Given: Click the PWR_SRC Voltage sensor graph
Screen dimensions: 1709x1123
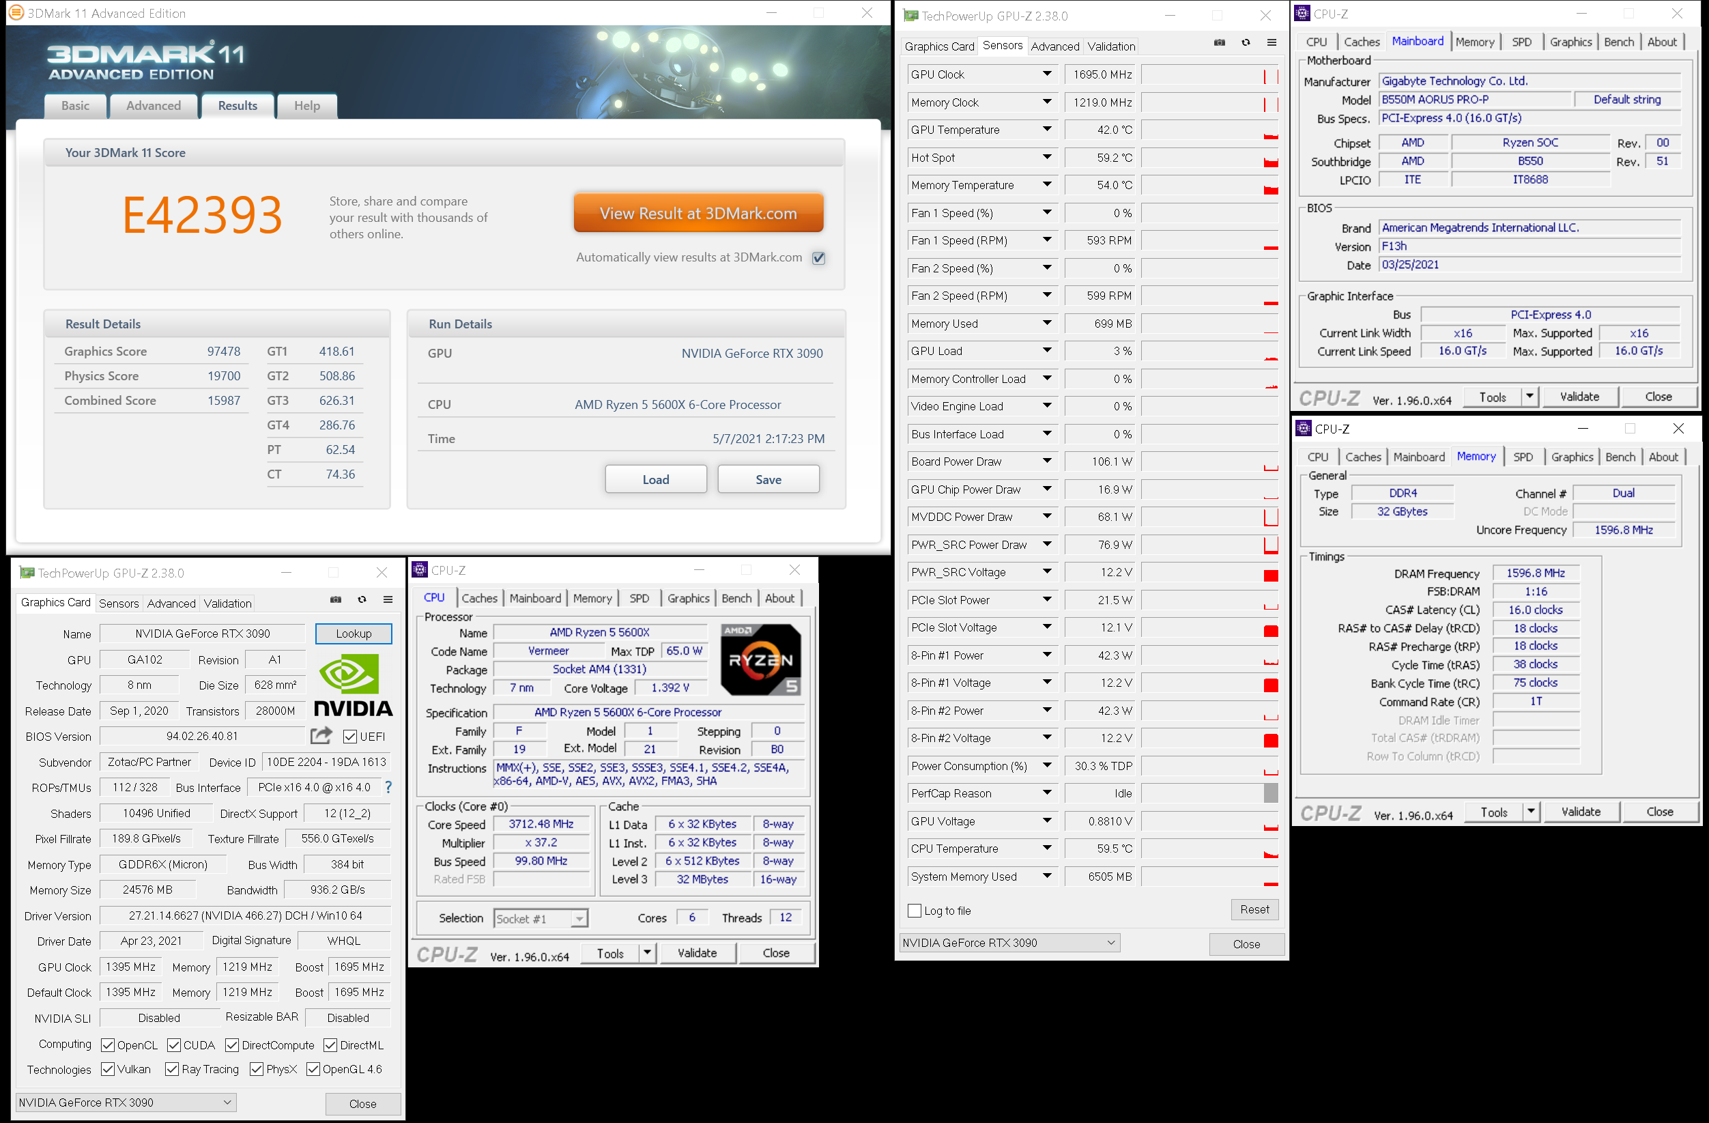Looking at the screenshot, I should click(x=1209, y=572).
